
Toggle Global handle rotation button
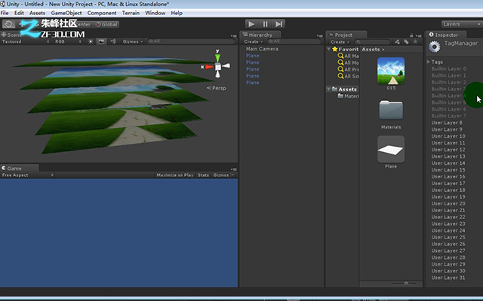tap(106, 24)
